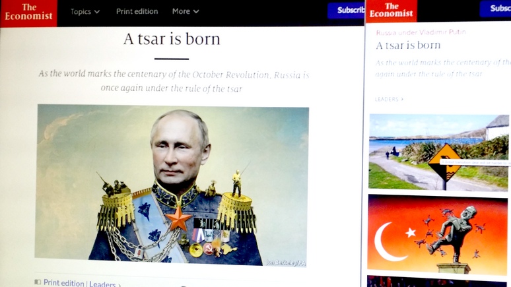511x287 pixels.
Task: Open the More dropdown in the navigation bar
Action: pos(186,11)
